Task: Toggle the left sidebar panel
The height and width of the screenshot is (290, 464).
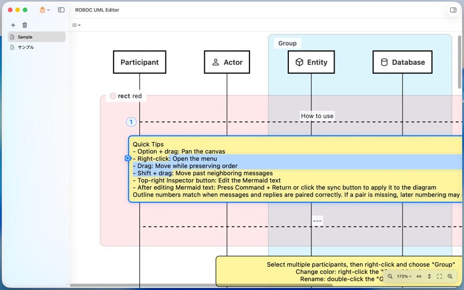Action: point(61,10)
